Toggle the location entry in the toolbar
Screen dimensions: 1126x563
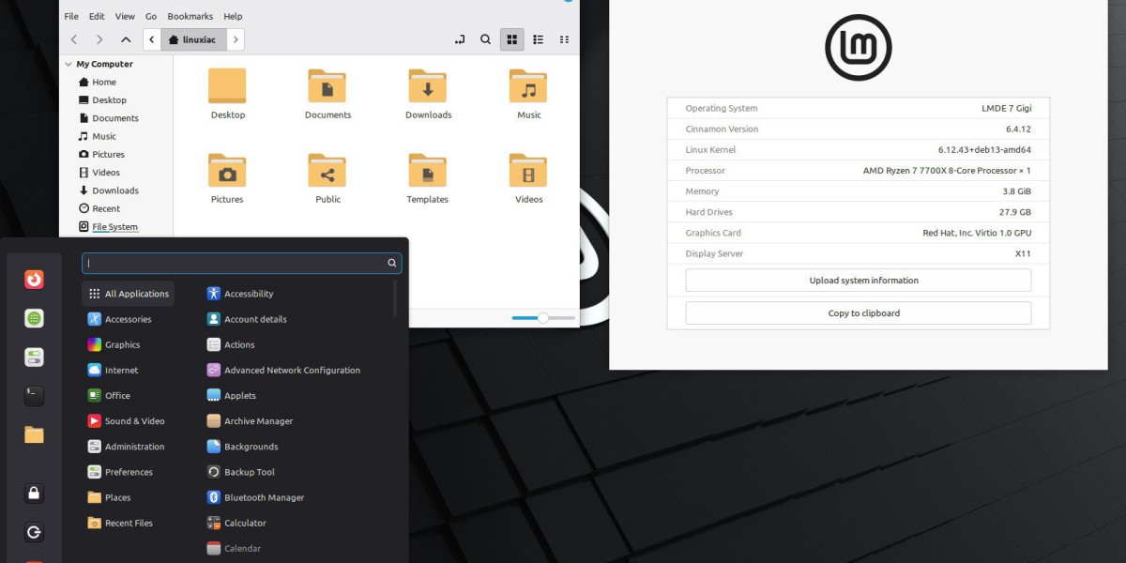459,39
